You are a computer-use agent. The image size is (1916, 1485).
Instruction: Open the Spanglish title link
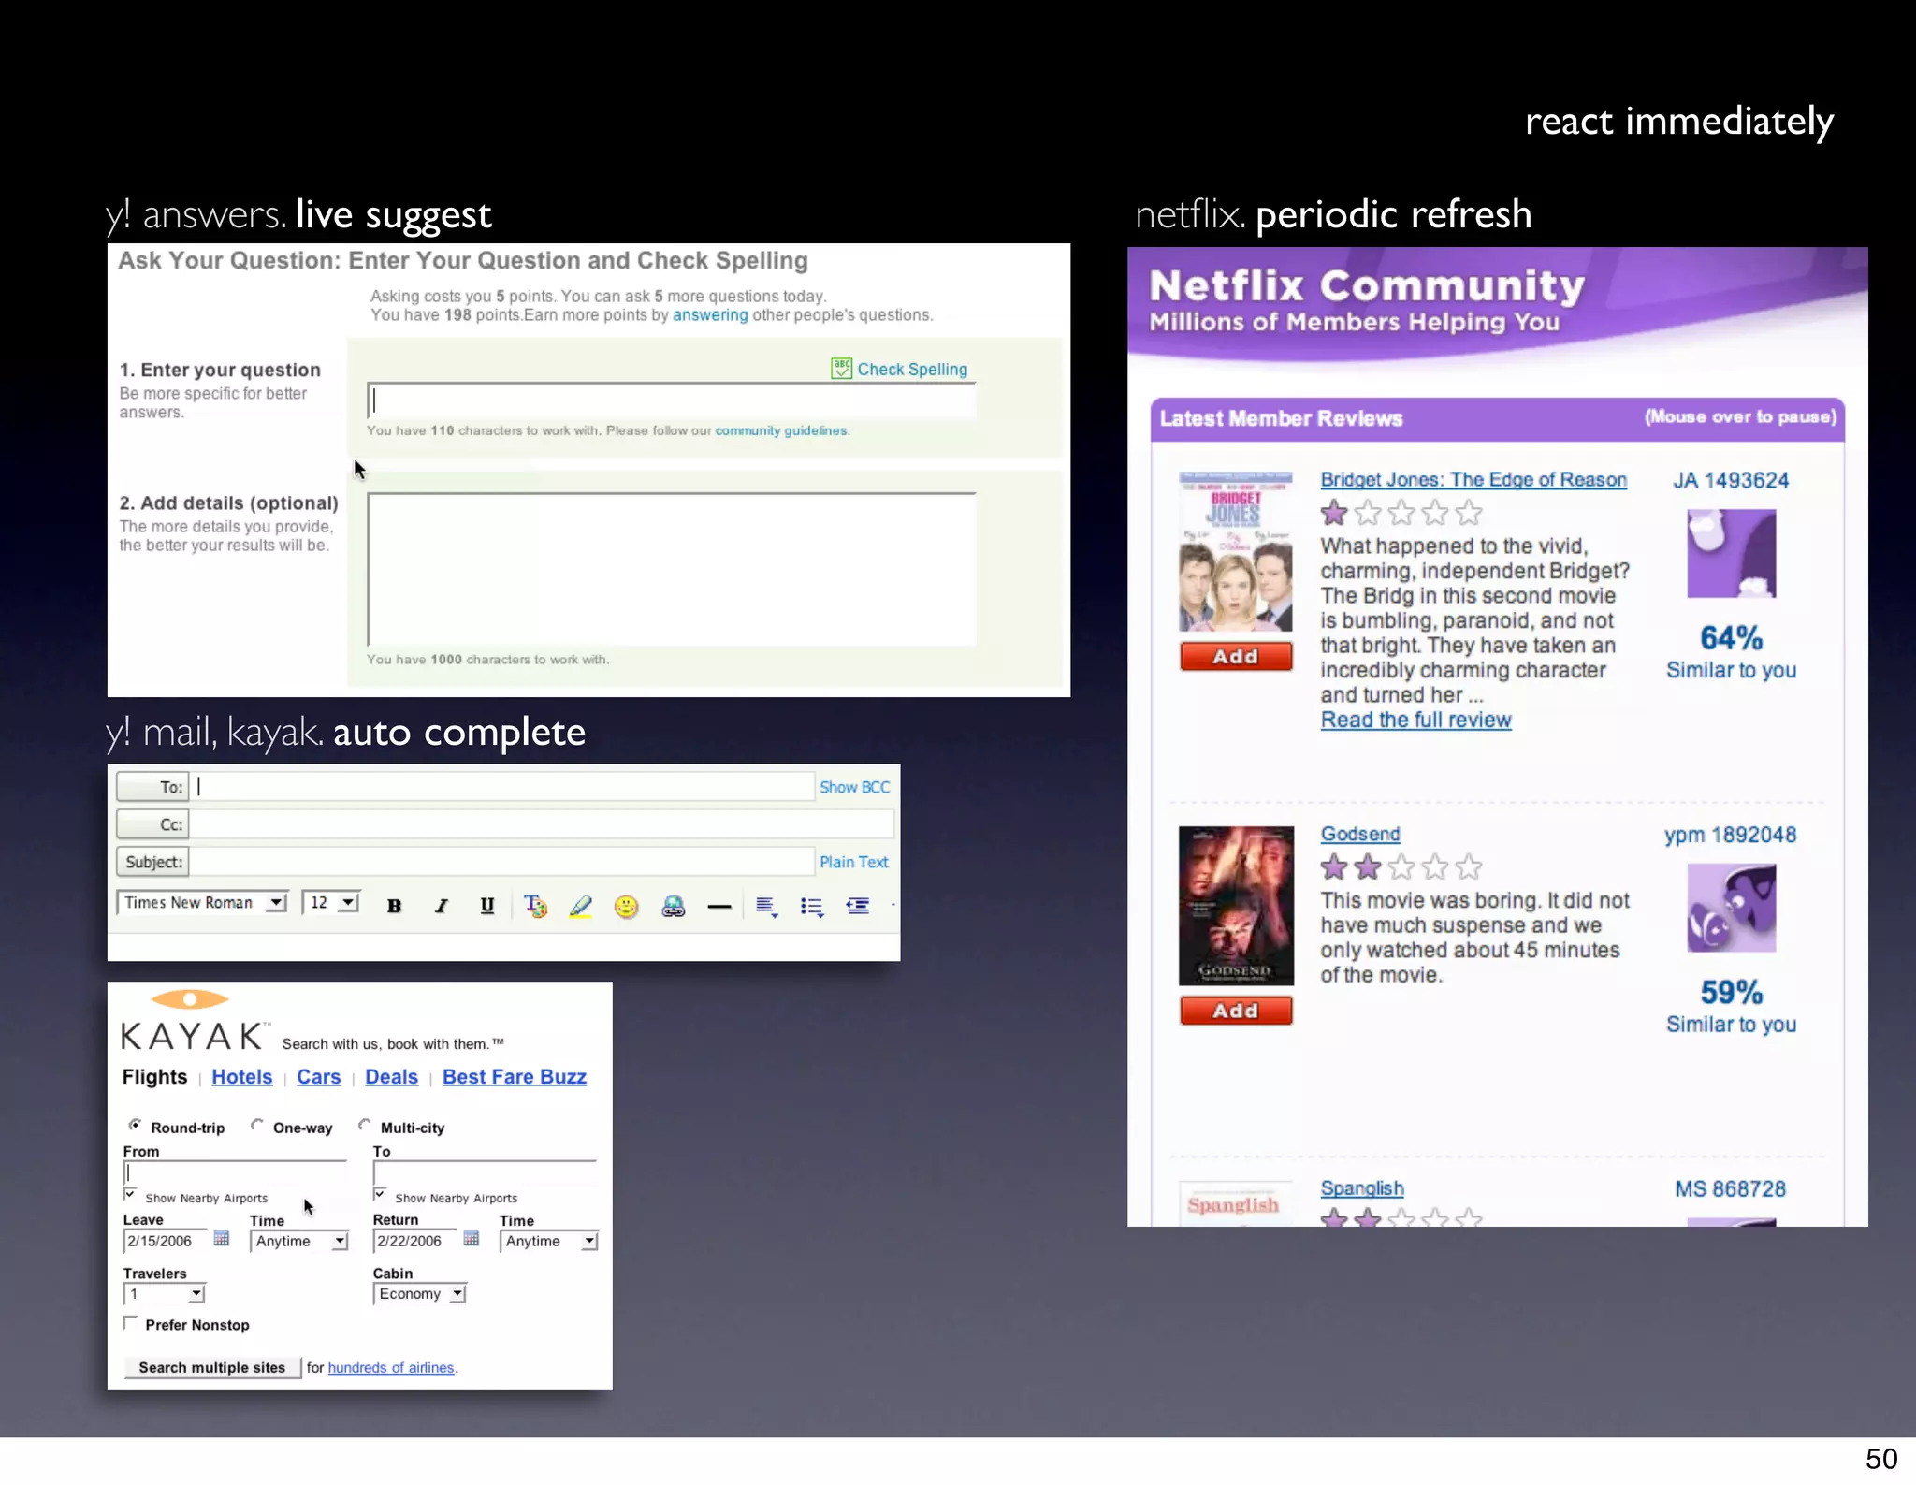pos(1362,1188)
